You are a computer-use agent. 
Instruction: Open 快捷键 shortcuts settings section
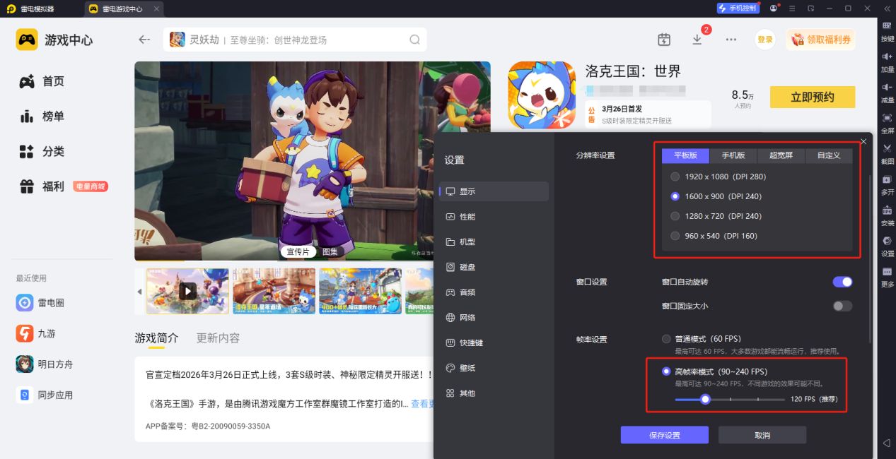tap(494, 342)
